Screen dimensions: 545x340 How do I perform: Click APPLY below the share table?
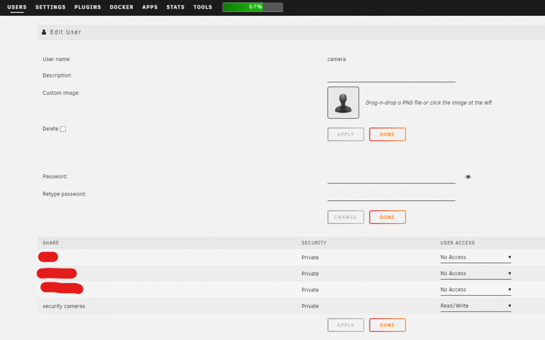[346, 325]
